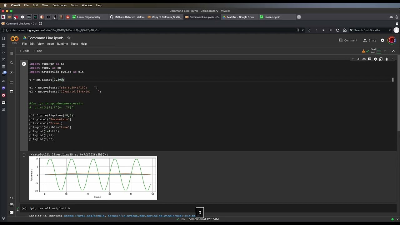Bookmark this page in address bar

[x=298, y=30]
